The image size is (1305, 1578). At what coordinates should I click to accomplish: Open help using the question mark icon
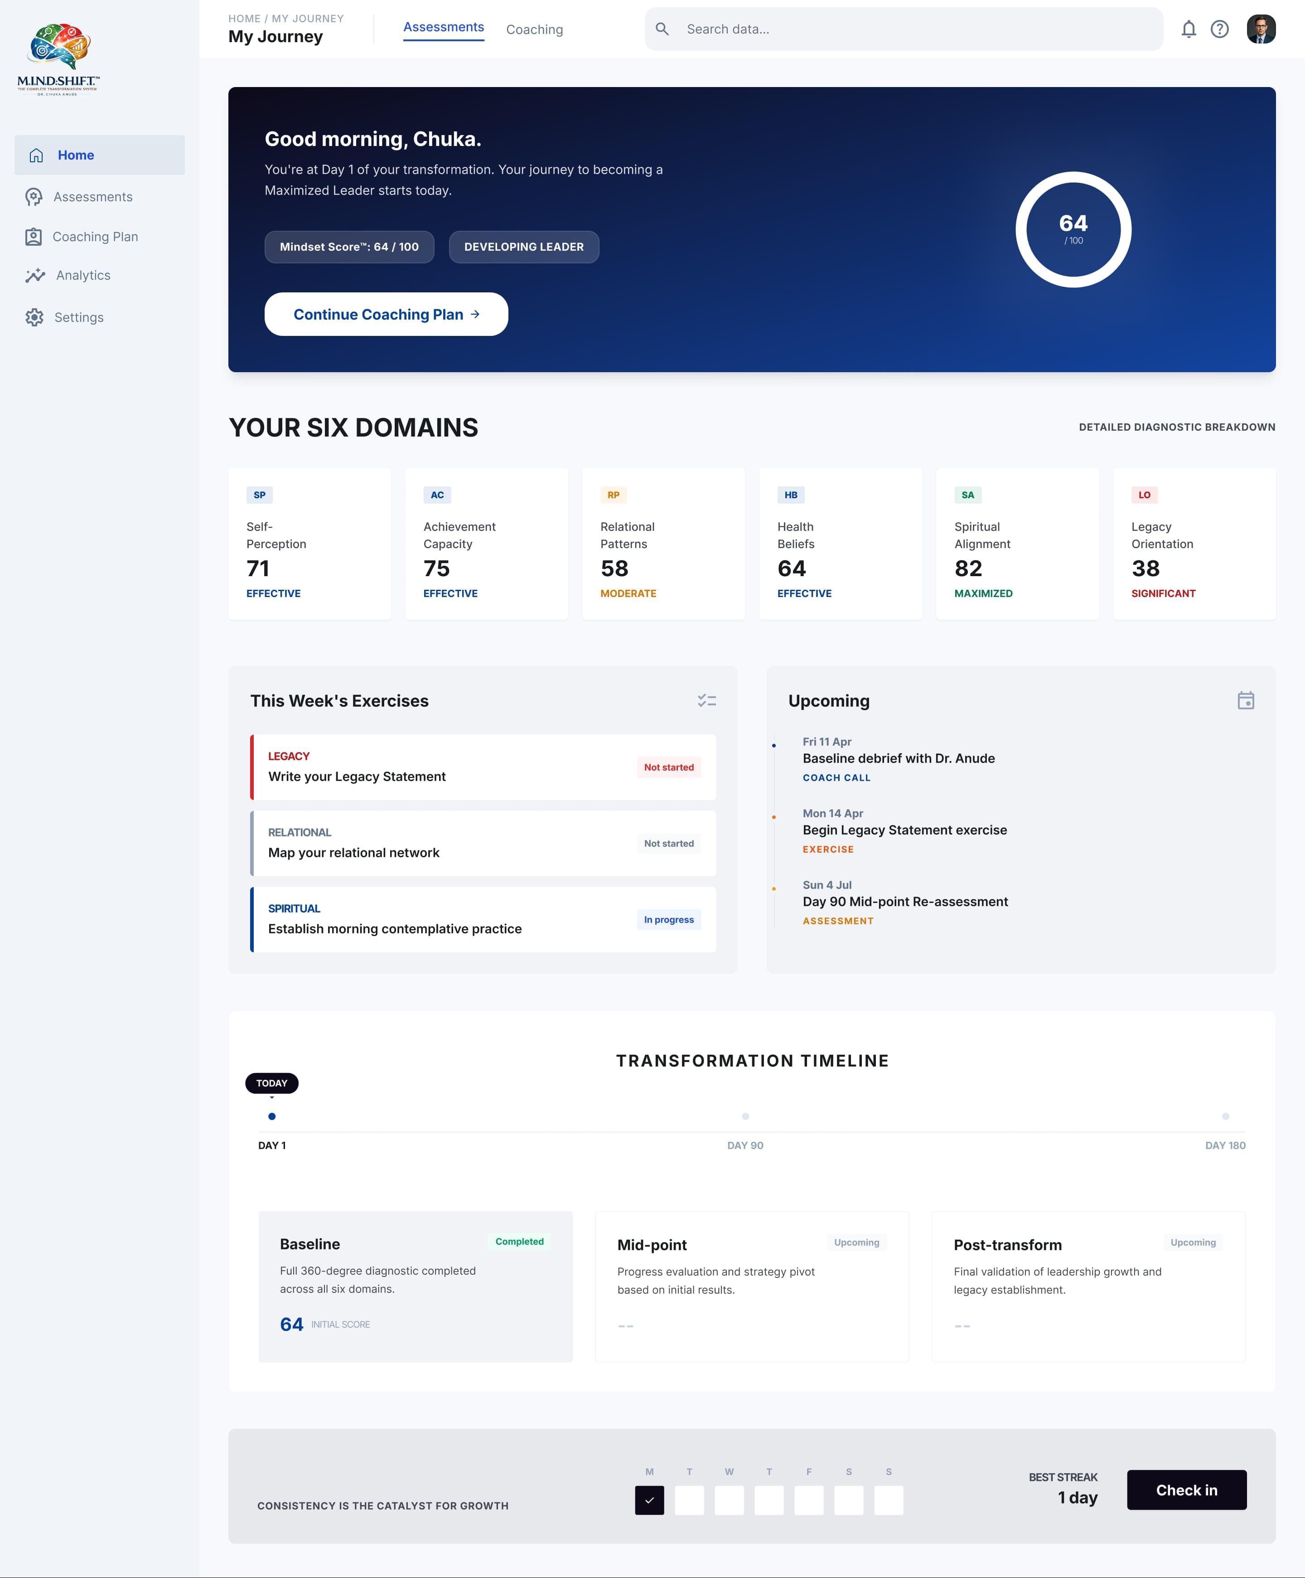tap(1220, 29)
